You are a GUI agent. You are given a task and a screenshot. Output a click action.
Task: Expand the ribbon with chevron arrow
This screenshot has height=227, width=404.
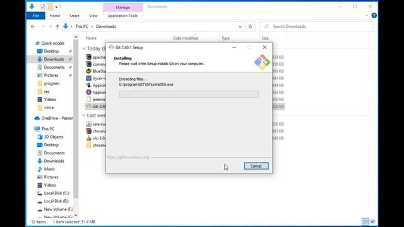pyautogui.click(x=367, y=16)
